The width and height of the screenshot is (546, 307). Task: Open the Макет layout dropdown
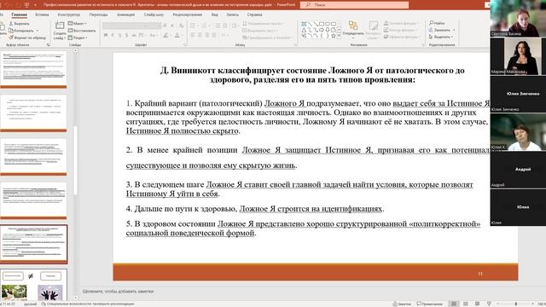pyautogui.click(x=78, y=24)
